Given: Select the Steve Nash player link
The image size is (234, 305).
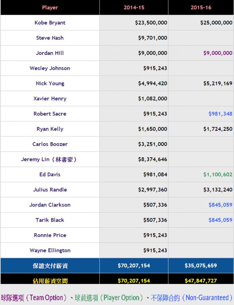Looking at the screenshot, I should pos(50,38).
